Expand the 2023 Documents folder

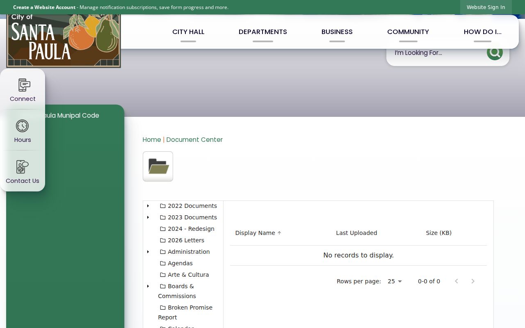148,217
